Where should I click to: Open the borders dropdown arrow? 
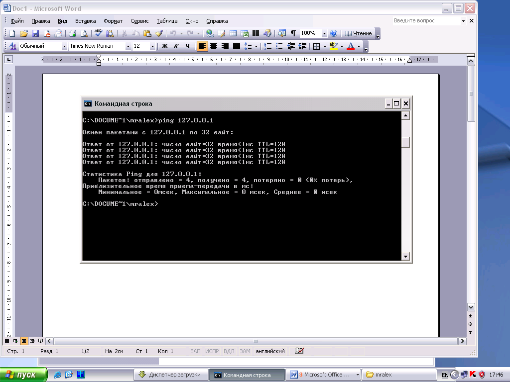click(325, 46)
